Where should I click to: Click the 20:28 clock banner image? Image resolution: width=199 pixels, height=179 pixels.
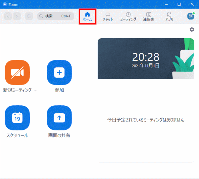146,59
